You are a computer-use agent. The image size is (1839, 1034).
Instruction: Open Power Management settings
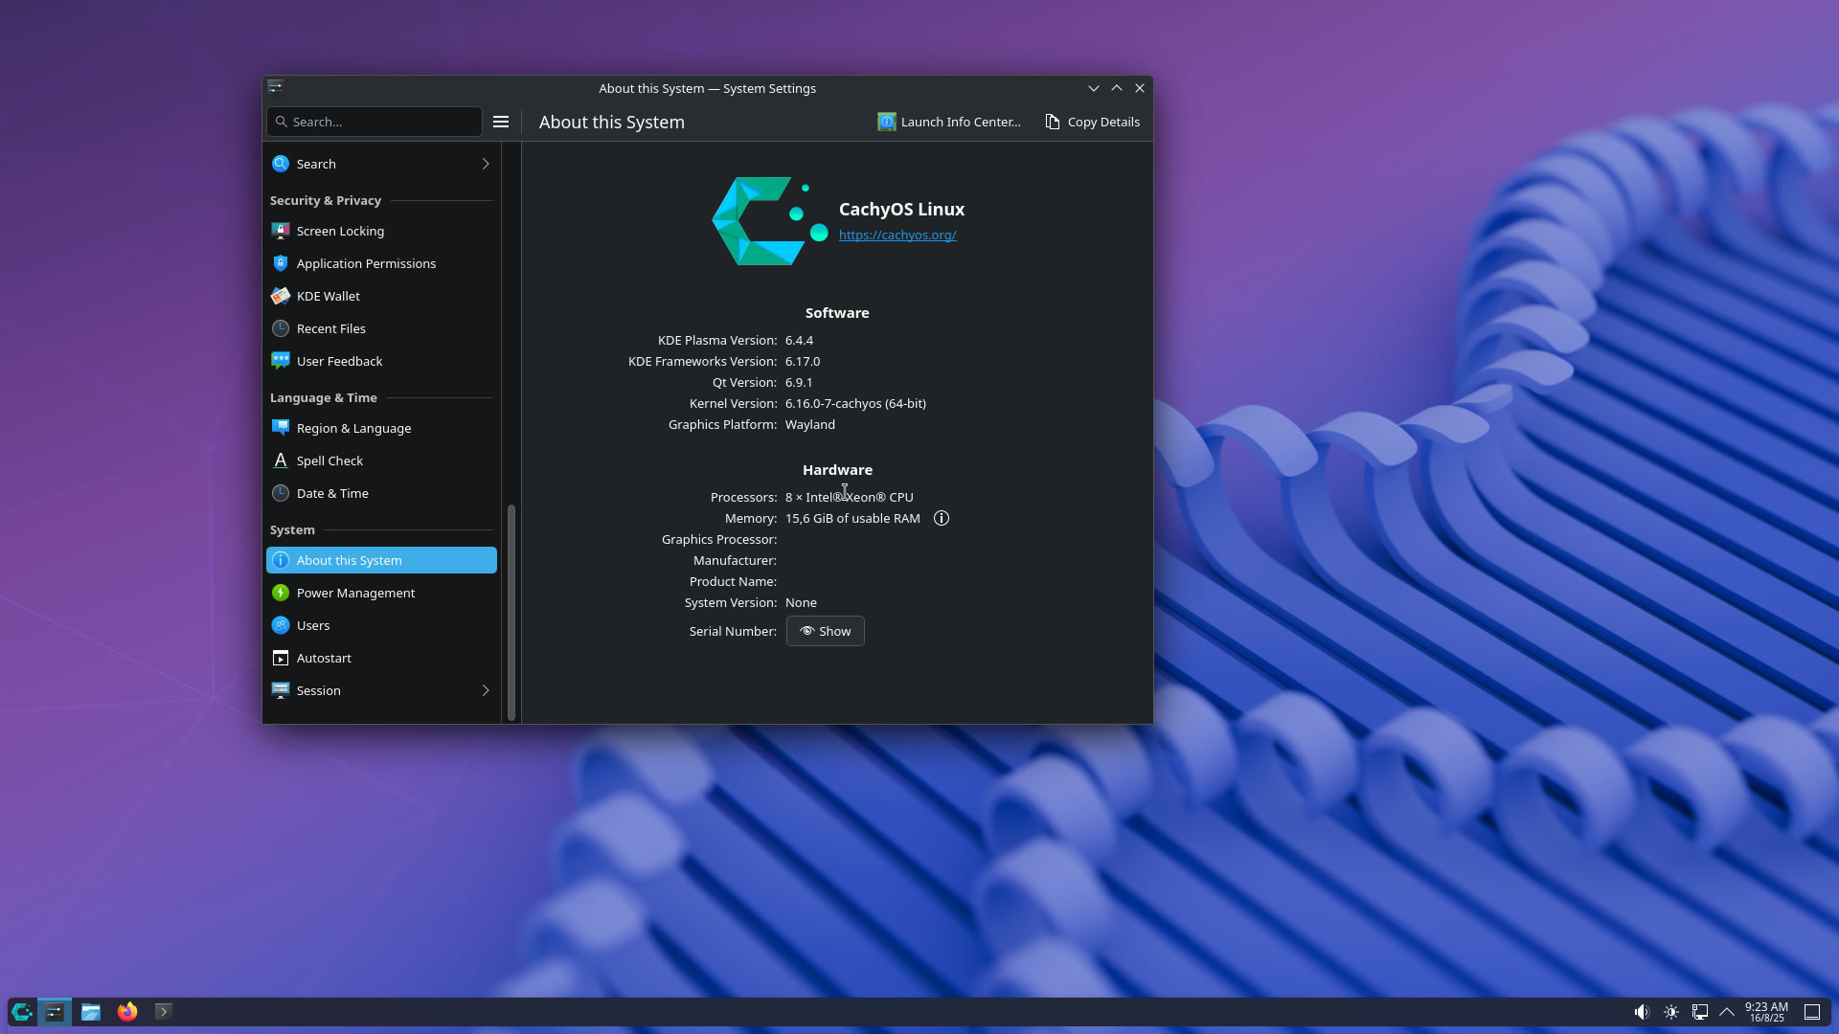tap(381, 593)
